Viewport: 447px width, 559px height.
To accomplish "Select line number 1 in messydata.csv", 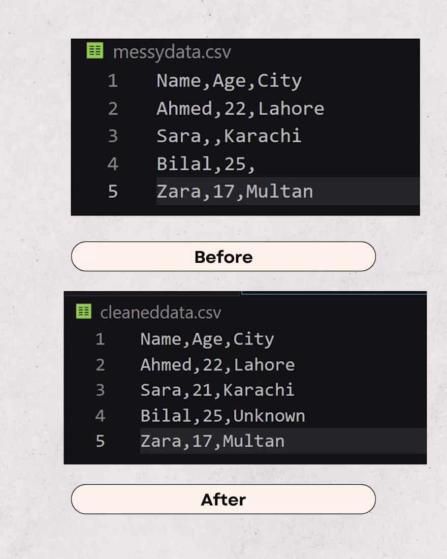I will [113, 81].
